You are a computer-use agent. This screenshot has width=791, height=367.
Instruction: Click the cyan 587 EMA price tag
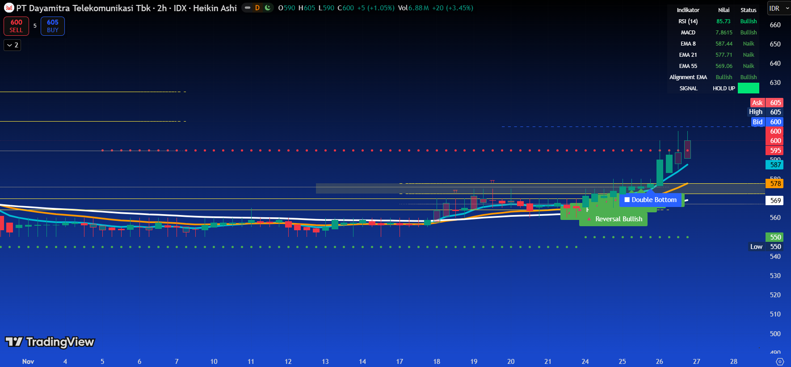[775, 165]
